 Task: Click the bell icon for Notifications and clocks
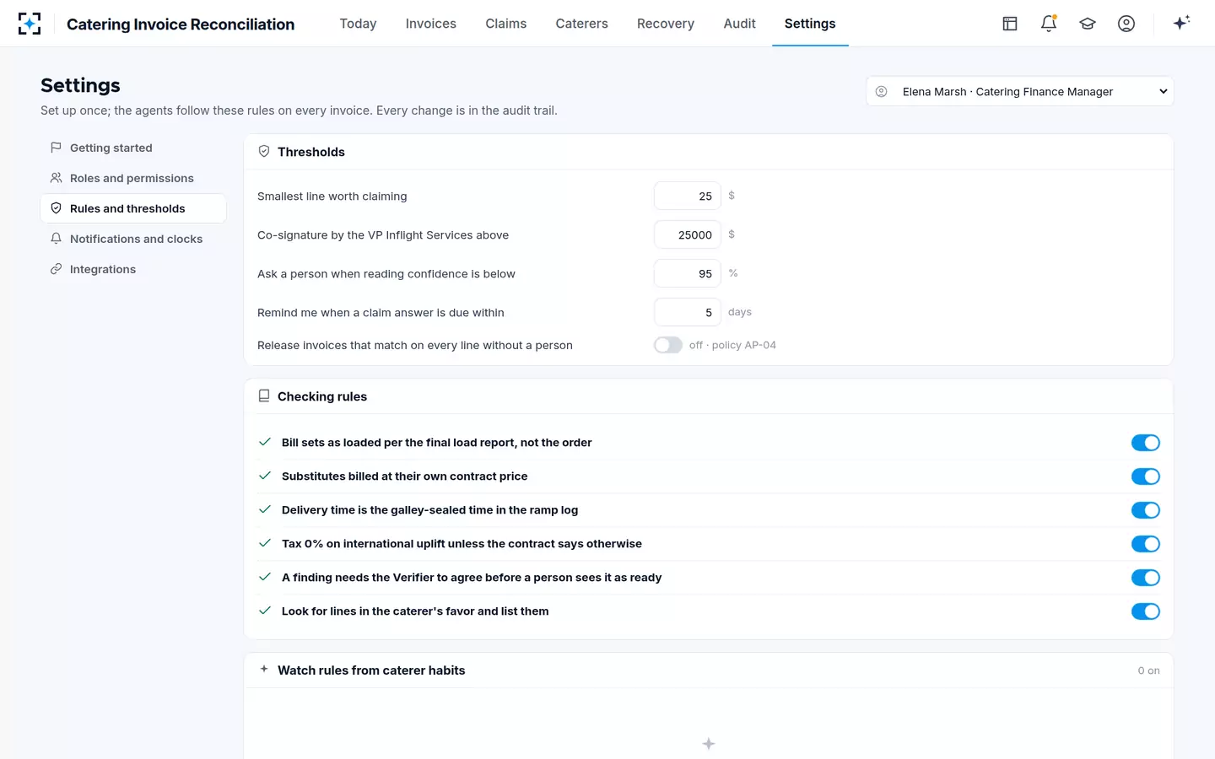click(x=56, y=239)
